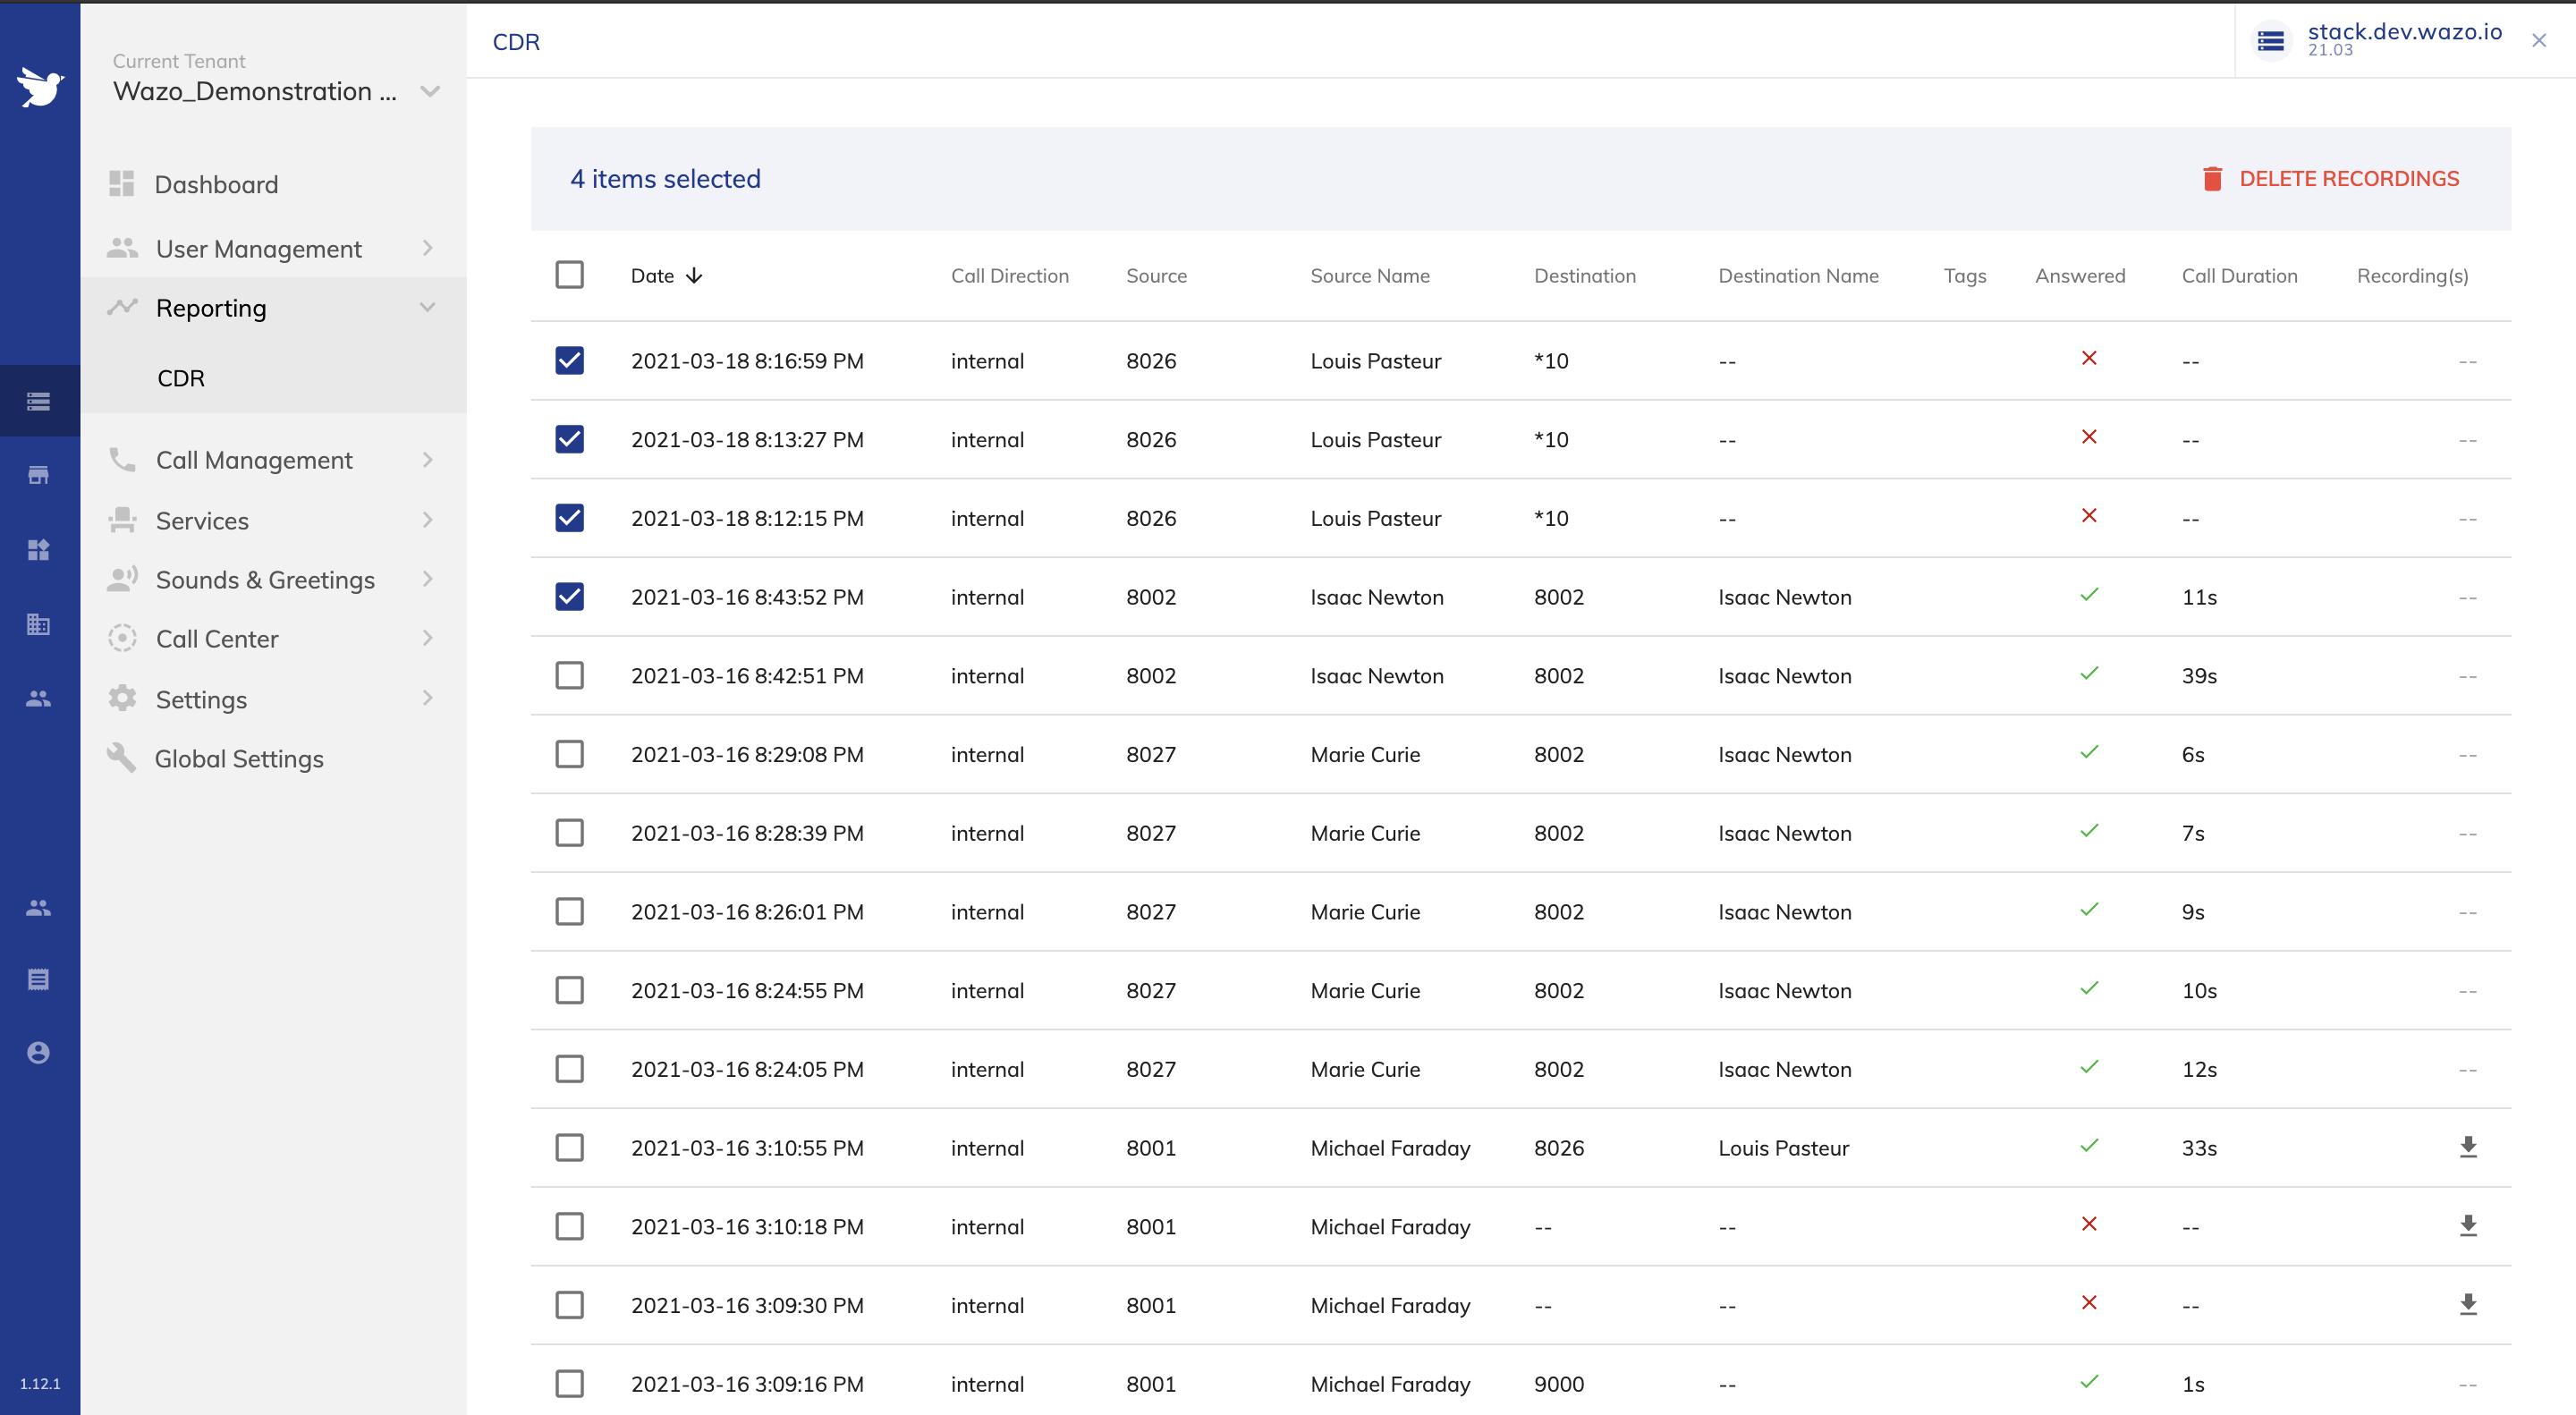Click the Services desk icon
The image size is (2576, 1415).
[x=122, y=520]
